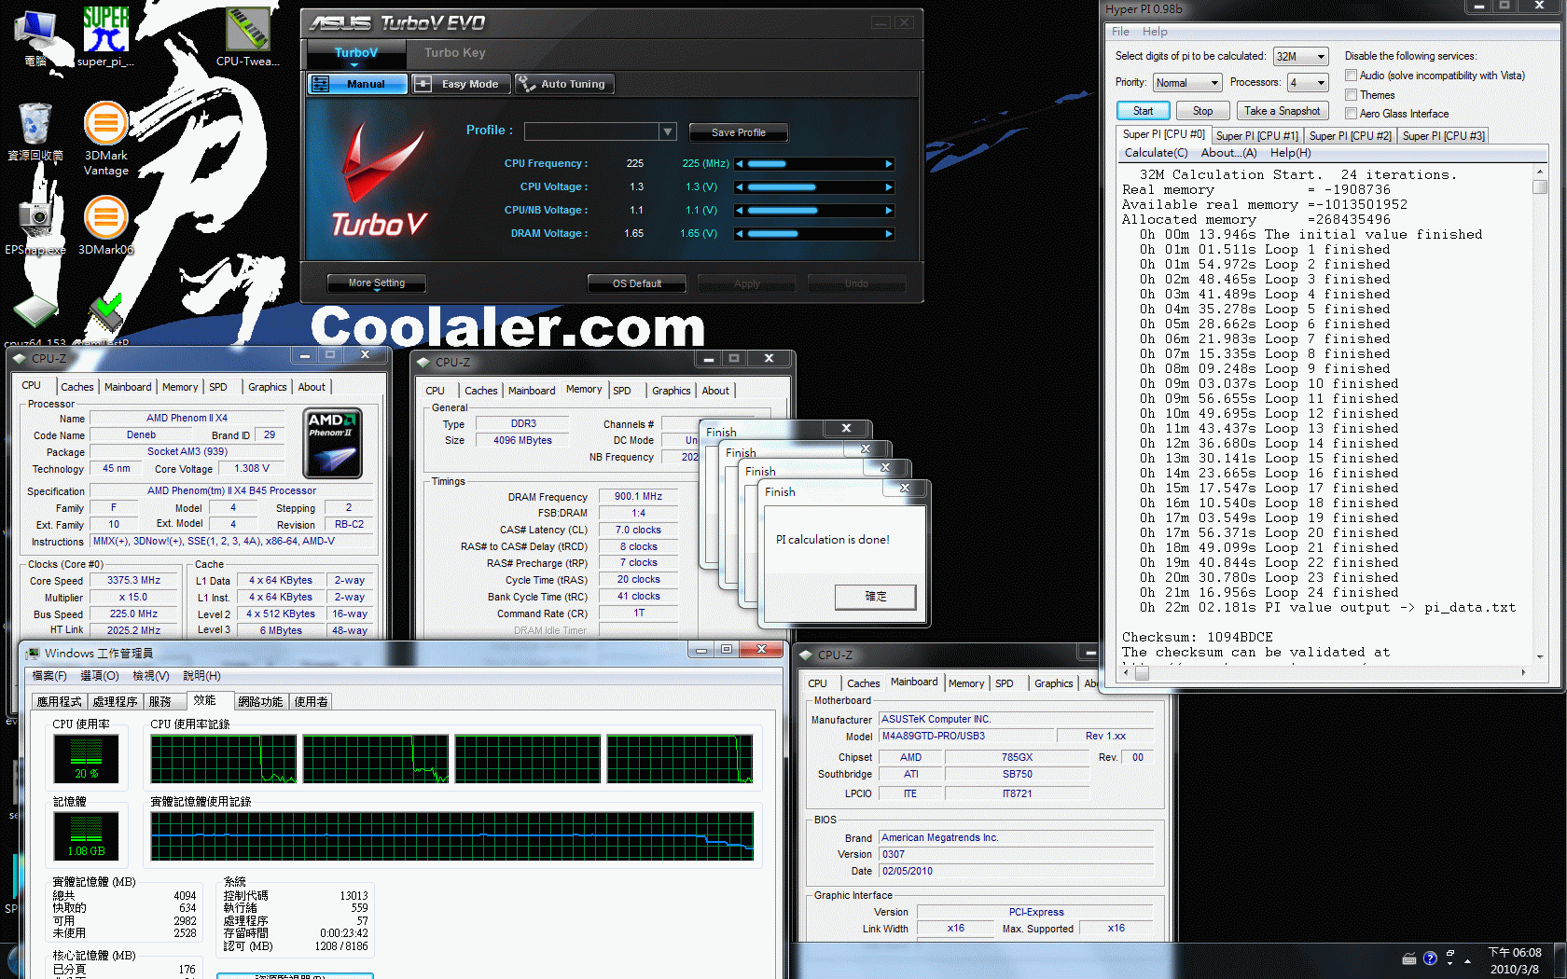
Task: Open the Task Manager 說明(H) menu
Action: pyautogui.click(x=201, y=676)
